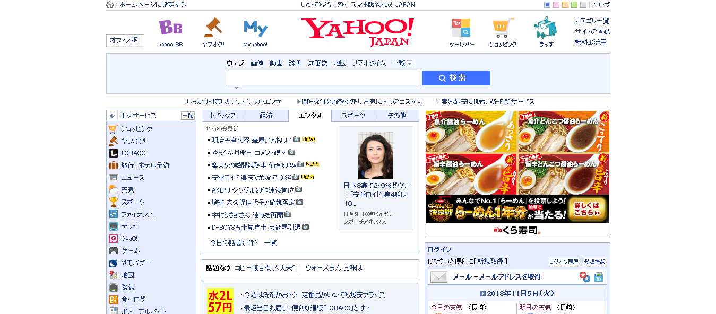The image size is (716, 314).
Task: Open headline D-BOYS五十嵐隼士 芸能界引退
Action: (256, 227)
